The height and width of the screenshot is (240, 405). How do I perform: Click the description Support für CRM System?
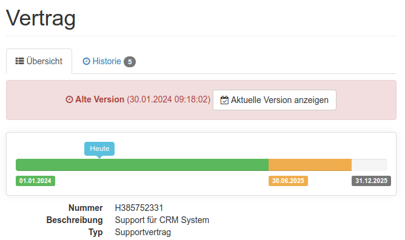(162, 220)
